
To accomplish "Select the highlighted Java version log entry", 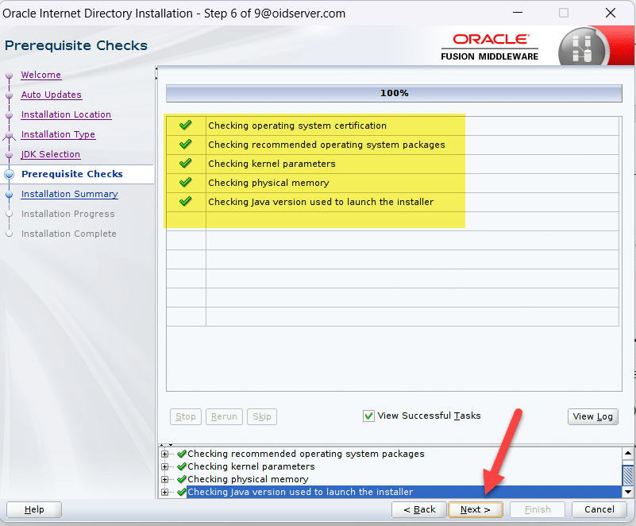I will pos(300,492).
